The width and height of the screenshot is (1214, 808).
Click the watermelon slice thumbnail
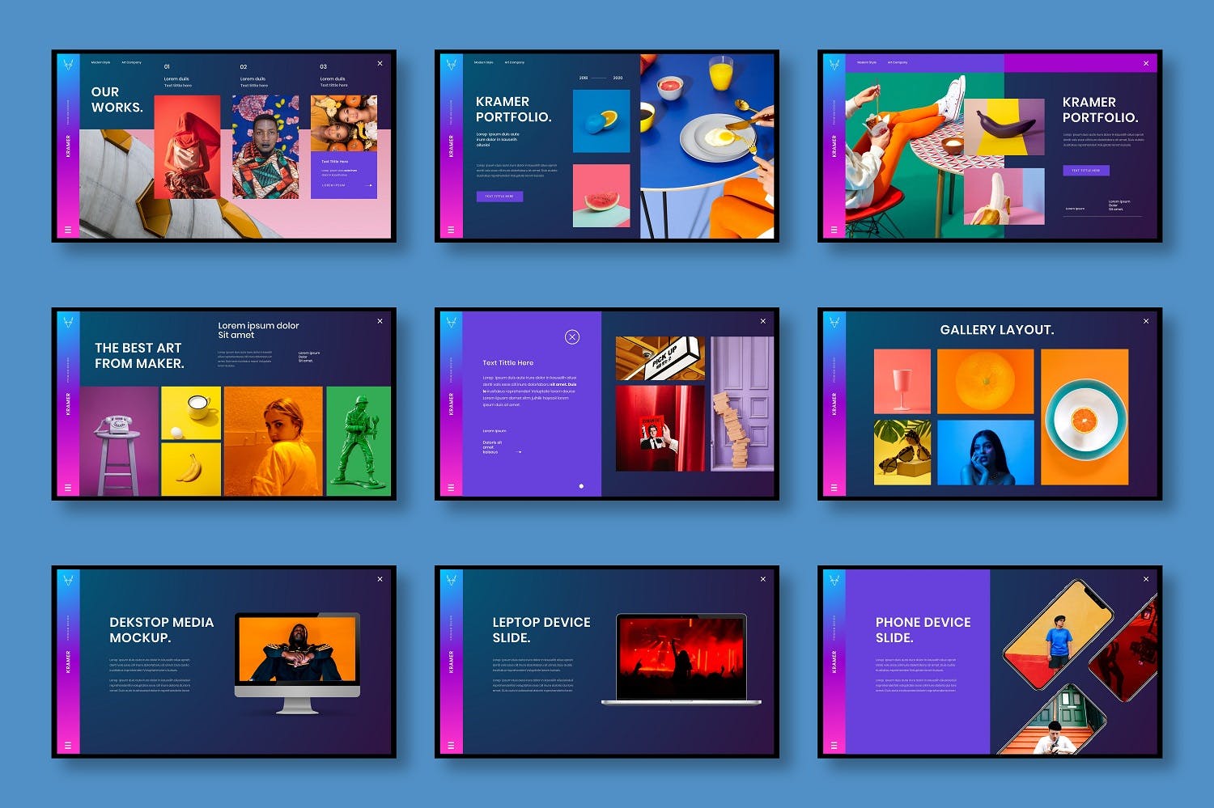tap(601, 196)
